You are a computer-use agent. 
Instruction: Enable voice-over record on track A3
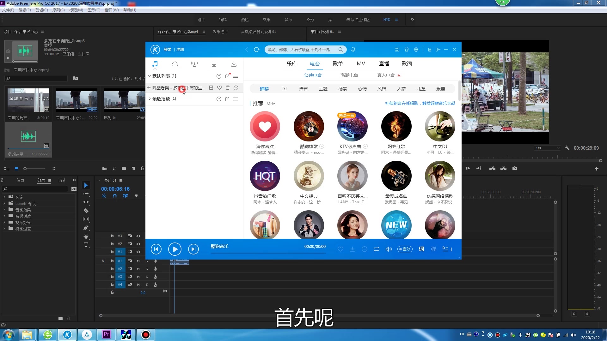[155, 277]
